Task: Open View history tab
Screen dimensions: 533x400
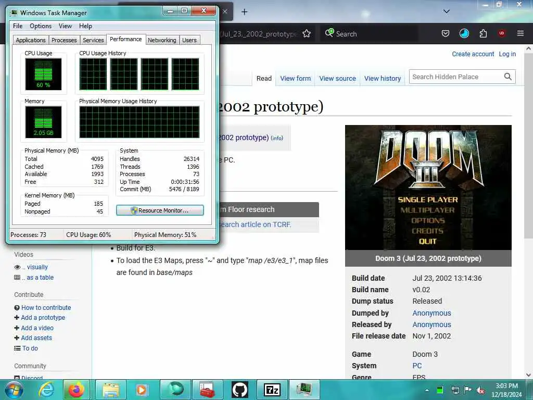Action: (x=383, y=78)
